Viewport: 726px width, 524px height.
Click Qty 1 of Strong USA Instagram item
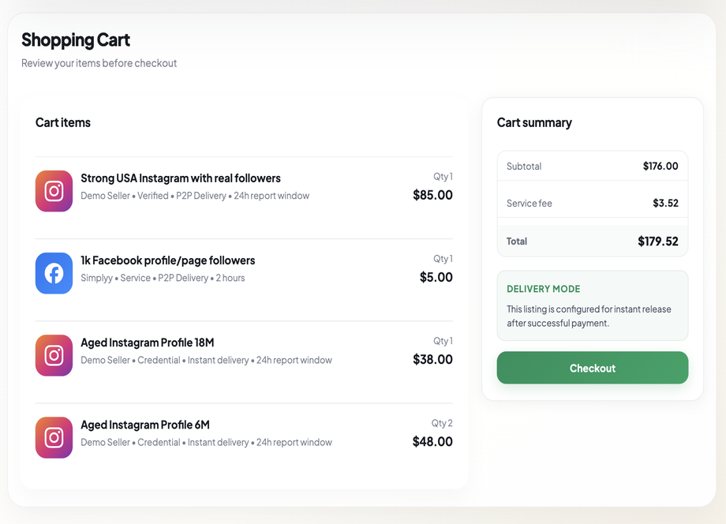pyautogui.click(x=443, y=176)
